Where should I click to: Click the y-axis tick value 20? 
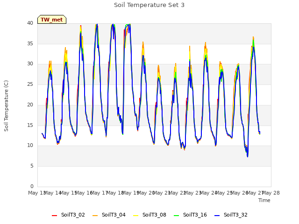pyautogui.click(x=30, y=105)
